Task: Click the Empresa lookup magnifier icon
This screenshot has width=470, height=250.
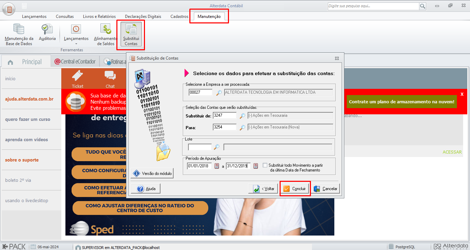Action: (219, 92)
